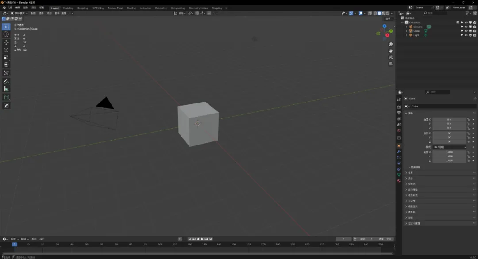
Task: Switch to the Sculpting workspace tab
Action: tap(82, 8)
